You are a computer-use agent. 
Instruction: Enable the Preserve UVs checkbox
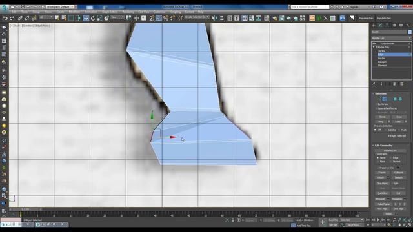pyautogui.click(x=379, y=168)
